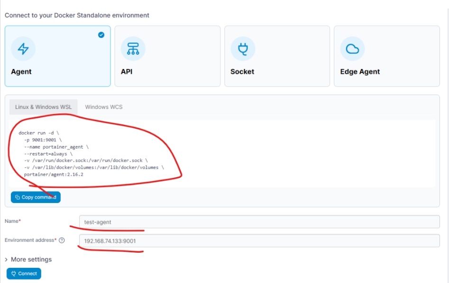Click the 'Connect to your Docker Standalone environment' heading
The width and height of the screenshot is (449, 283).
coord(77,15)
